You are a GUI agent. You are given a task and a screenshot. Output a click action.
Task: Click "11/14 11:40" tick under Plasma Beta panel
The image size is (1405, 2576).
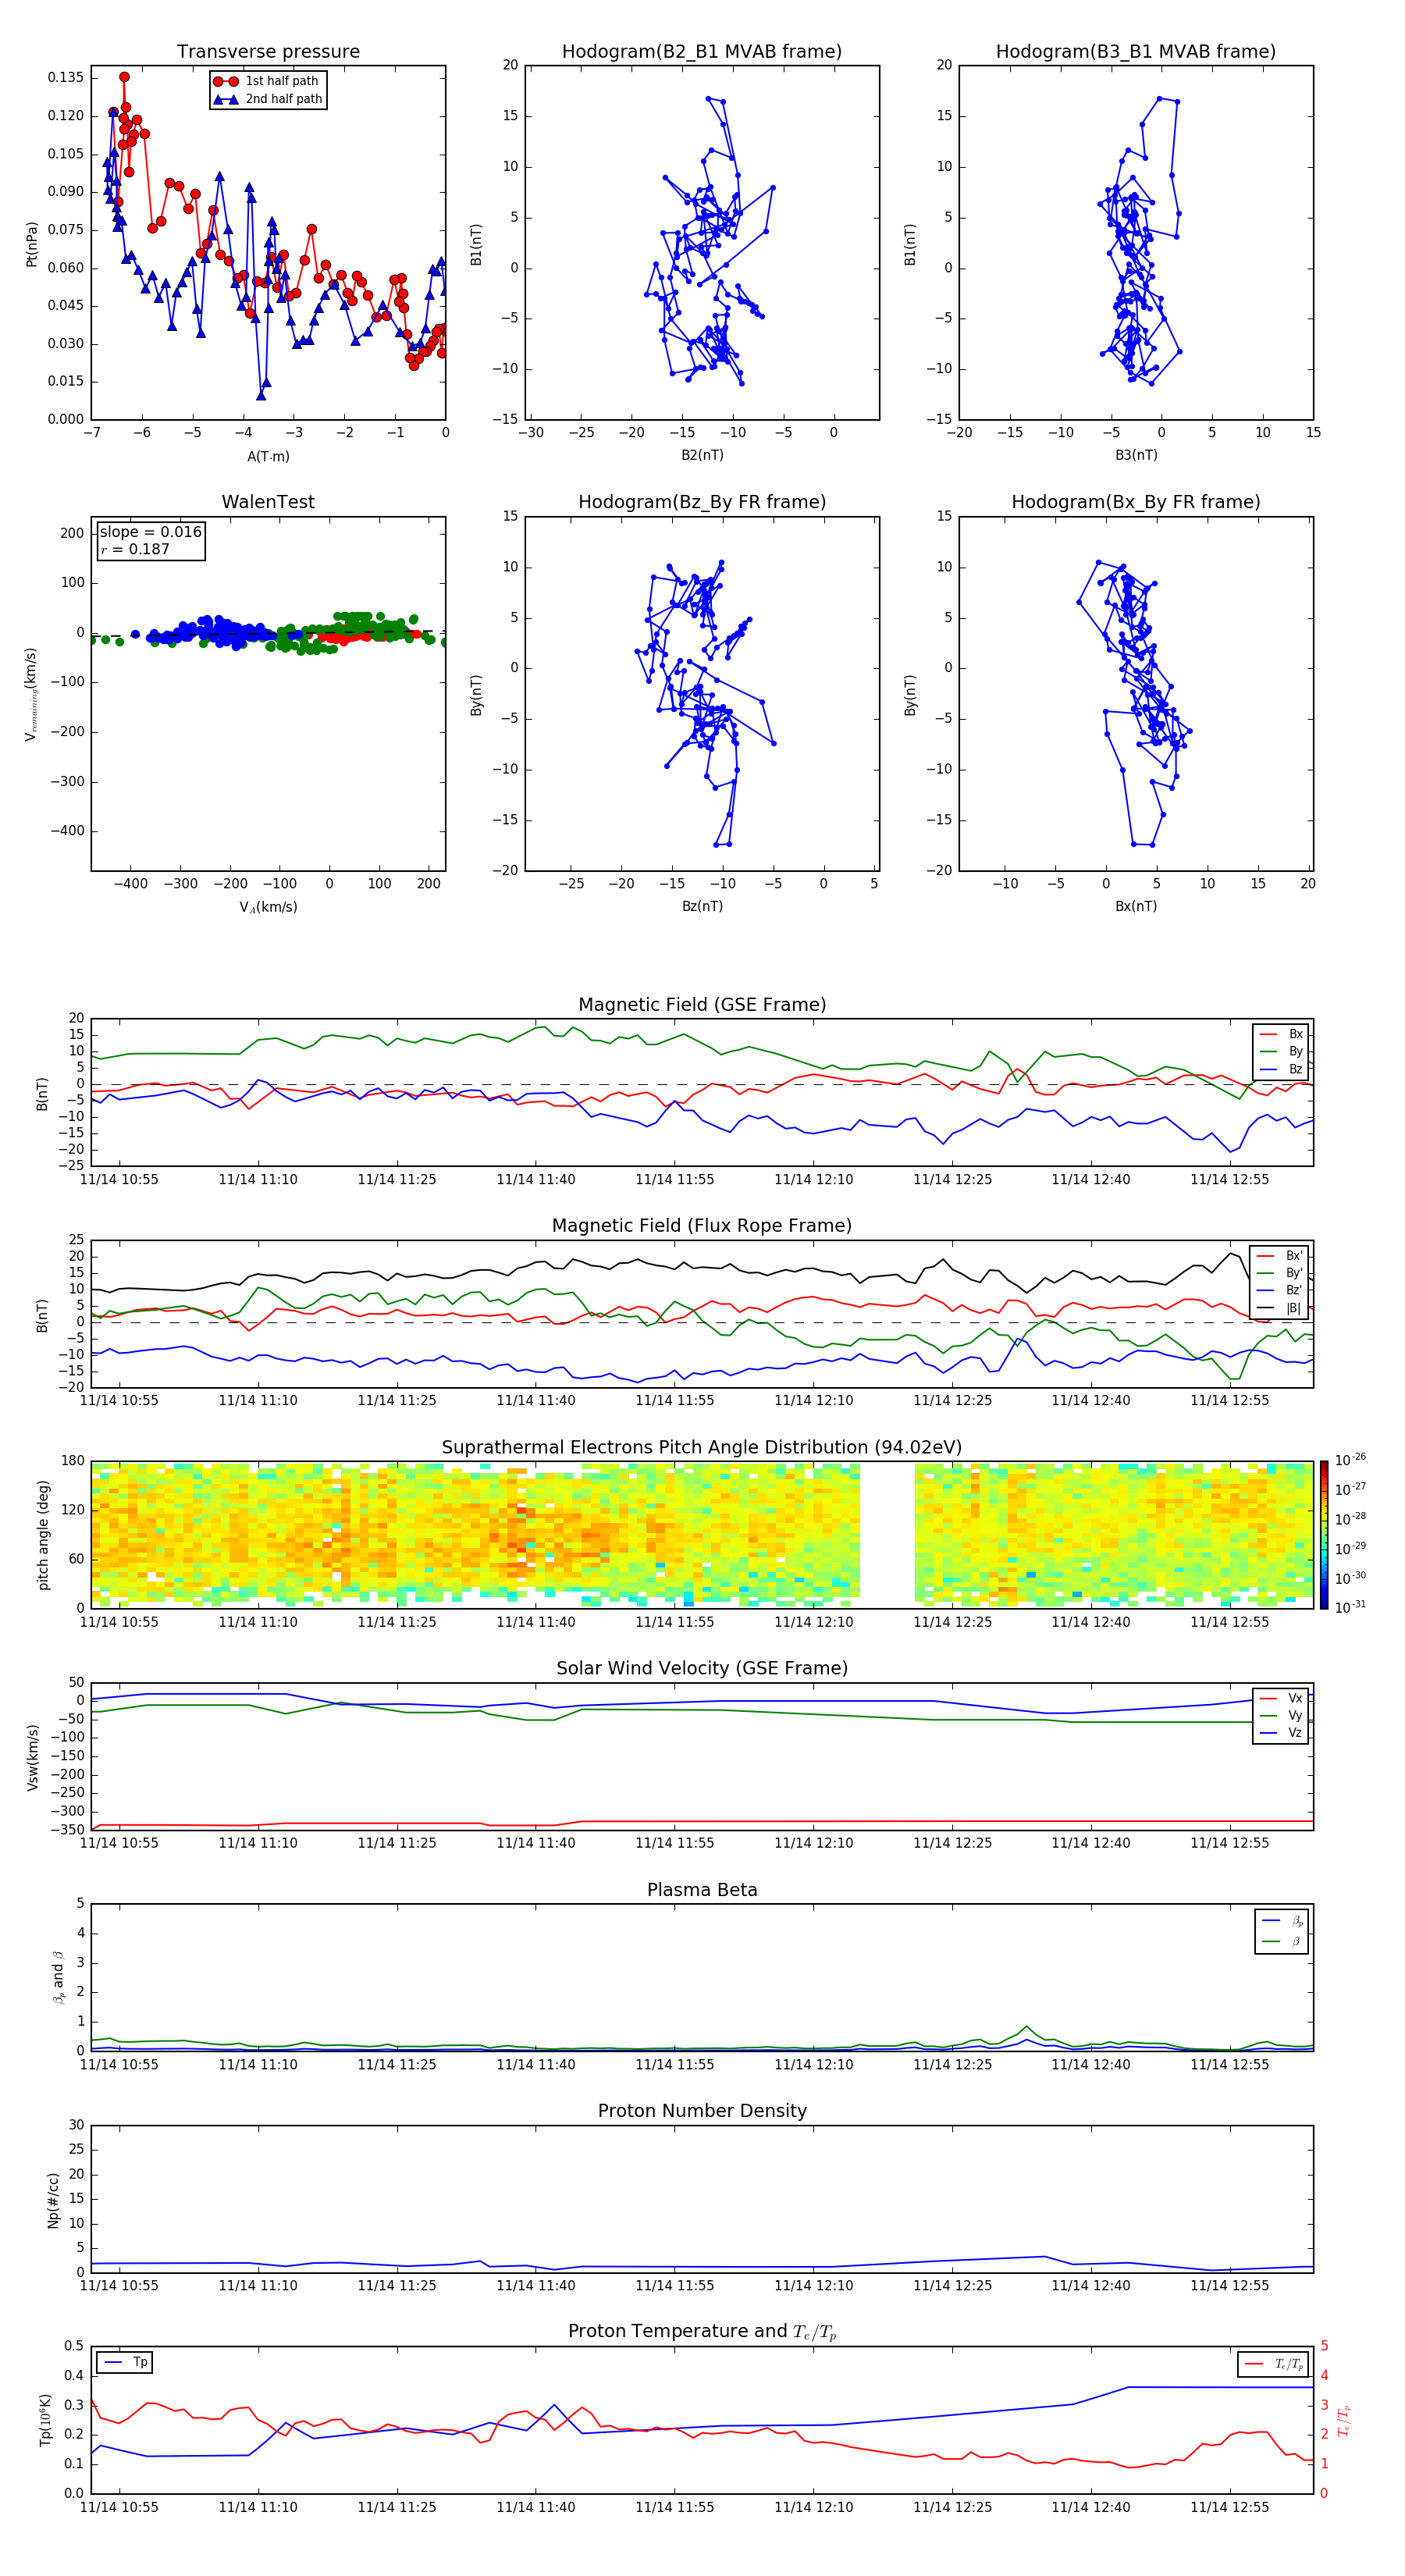(x=536, y=2065)
